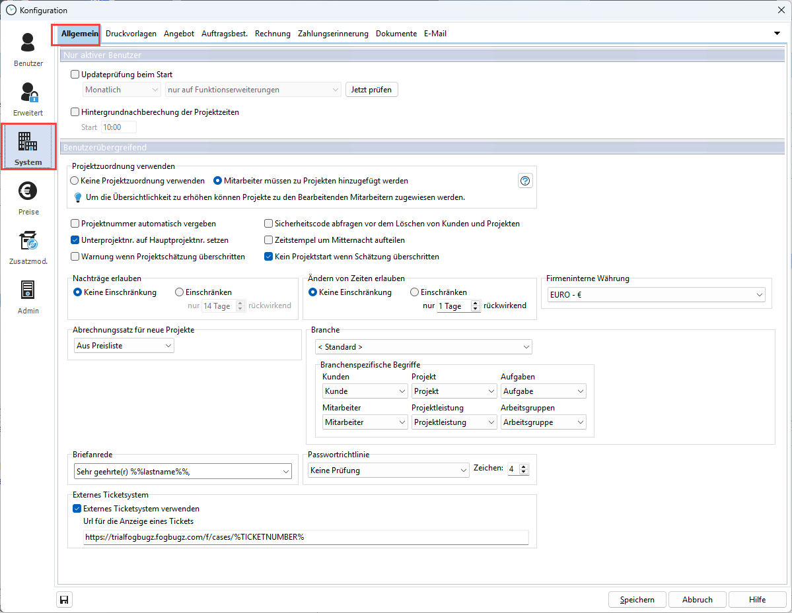Enable Updateprüfung beim Start
This screenshot has width=792, height=613.
click(75, 75)
